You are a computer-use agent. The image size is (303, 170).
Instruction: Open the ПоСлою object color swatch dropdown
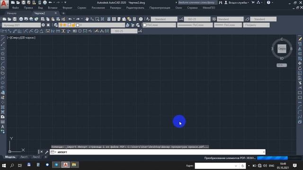tap(159, 25)
